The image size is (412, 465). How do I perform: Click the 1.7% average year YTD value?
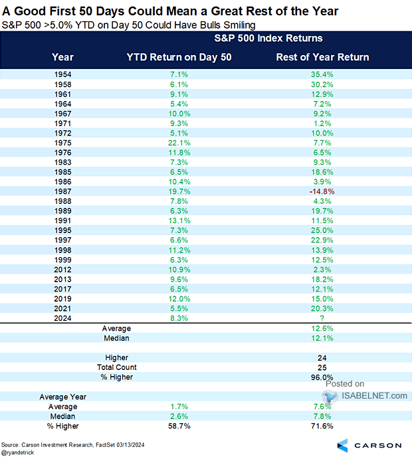[x=179, y=407]
